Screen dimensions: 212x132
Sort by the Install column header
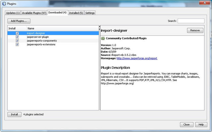coord(17,28)
